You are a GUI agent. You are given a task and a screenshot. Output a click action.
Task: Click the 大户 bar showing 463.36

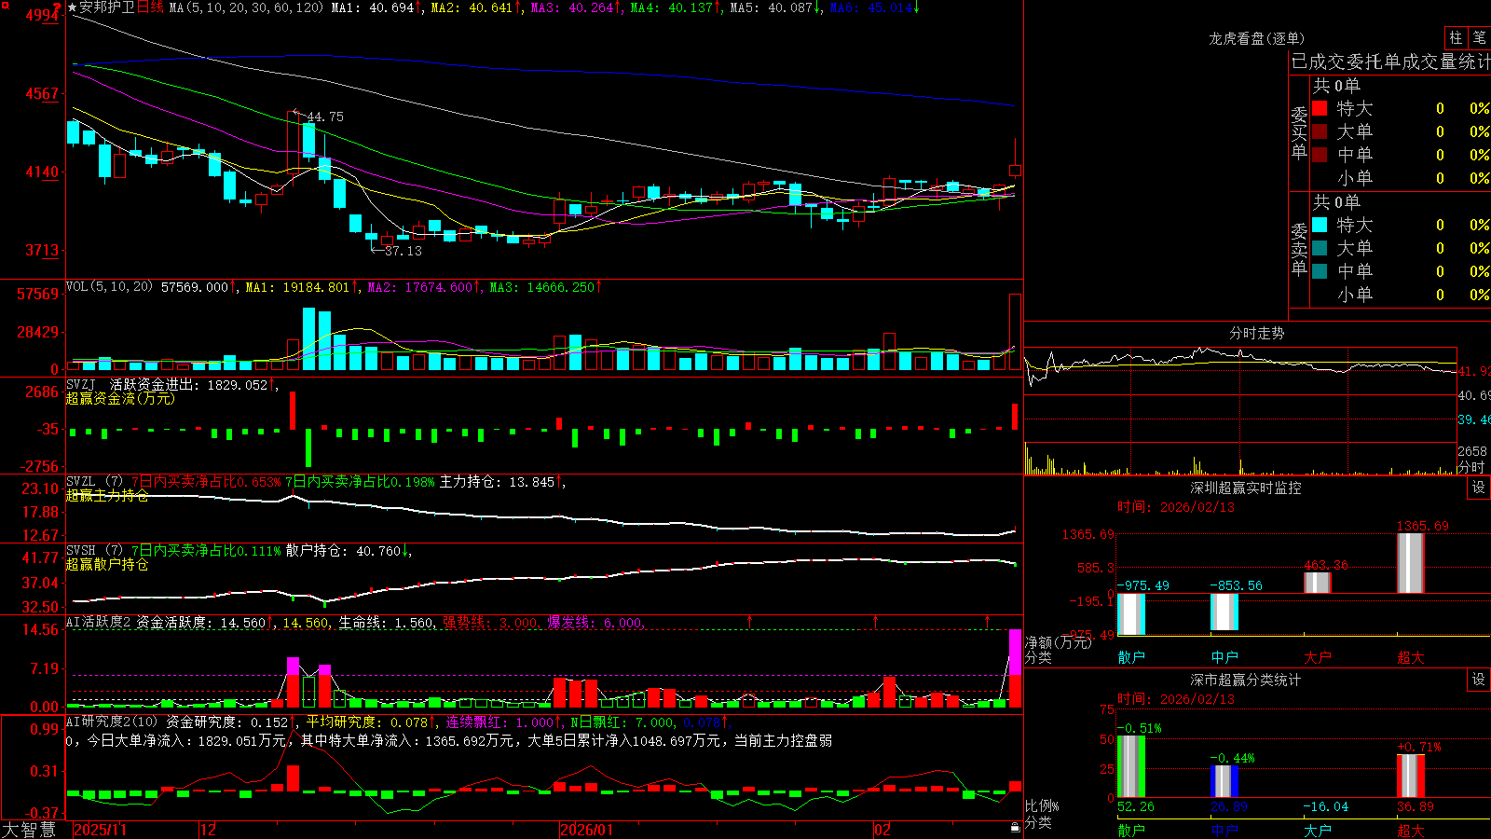coord(1318,583)
